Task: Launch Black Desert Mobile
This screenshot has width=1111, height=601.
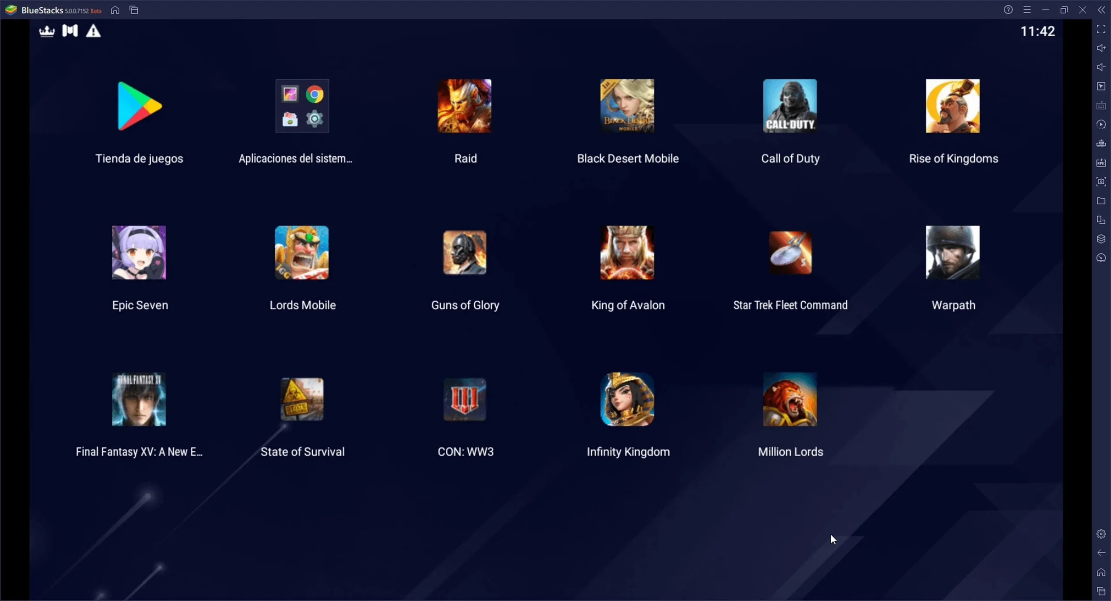Action: [627, 106]
